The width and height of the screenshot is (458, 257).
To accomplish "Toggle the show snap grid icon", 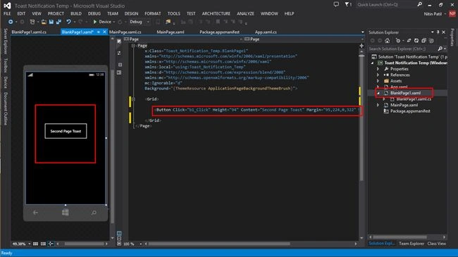I will pos(35,244).
